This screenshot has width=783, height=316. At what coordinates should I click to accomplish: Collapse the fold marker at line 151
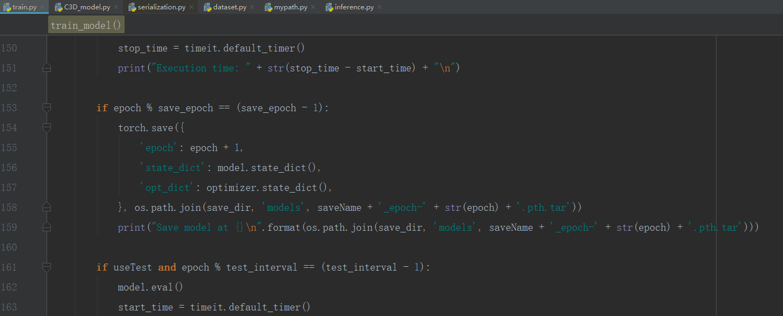click(47, 68)
